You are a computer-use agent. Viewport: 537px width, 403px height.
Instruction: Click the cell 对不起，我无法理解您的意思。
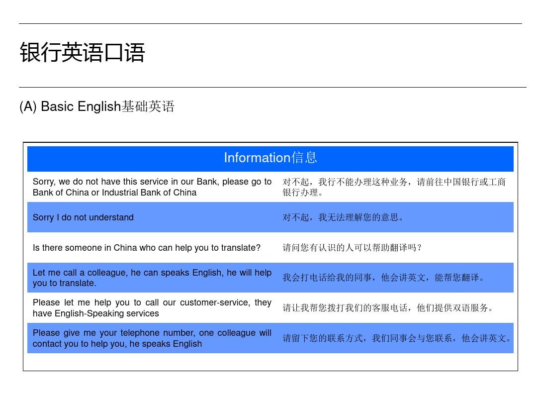click(343, 217)
